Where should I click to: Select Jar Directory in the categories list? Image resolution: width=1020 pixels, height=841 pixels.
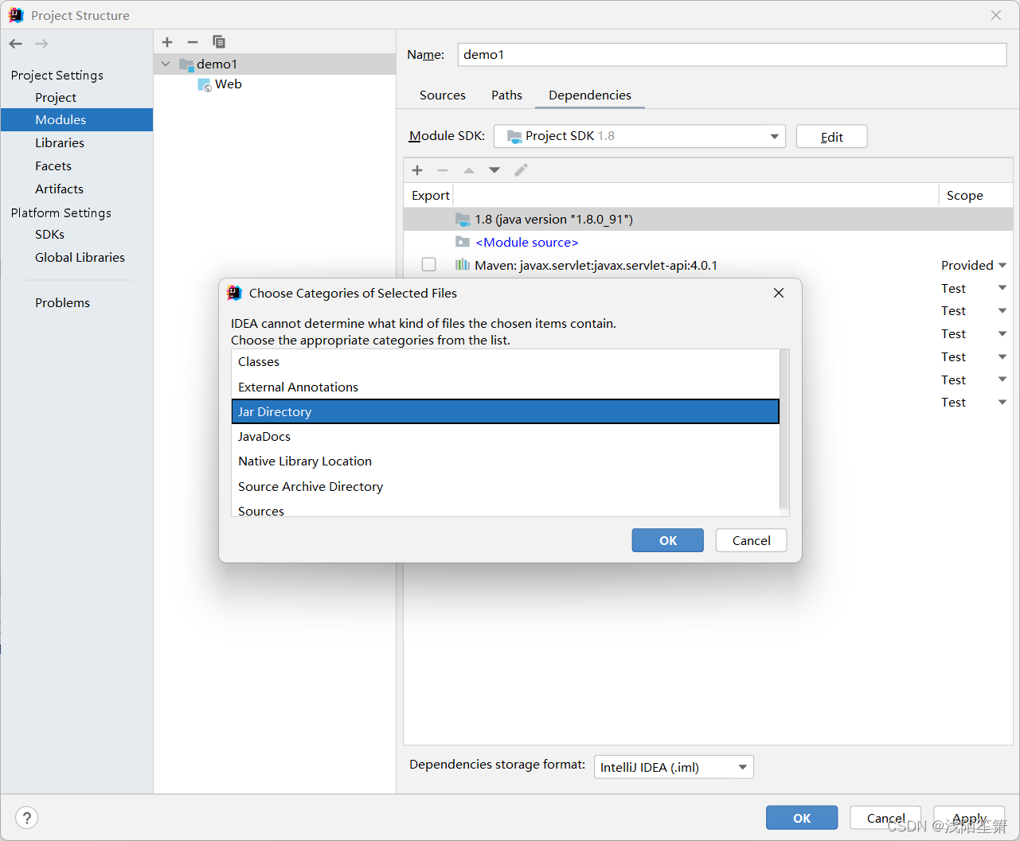506,411
